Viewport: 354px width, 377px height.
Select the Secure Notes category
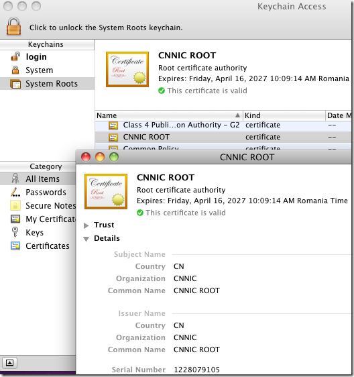[x=38, y=206]
